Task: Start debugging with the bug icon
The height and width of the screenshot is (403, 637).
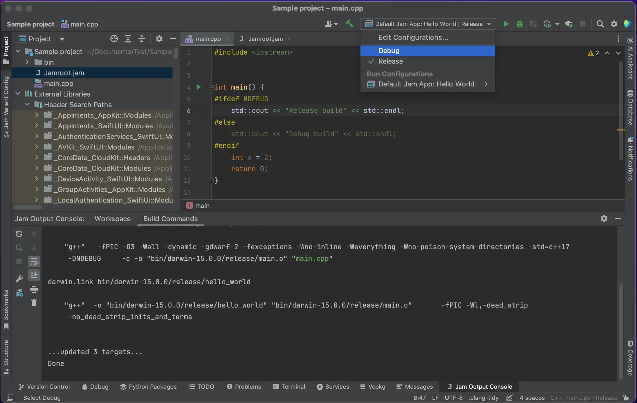Action: point(519,24)
